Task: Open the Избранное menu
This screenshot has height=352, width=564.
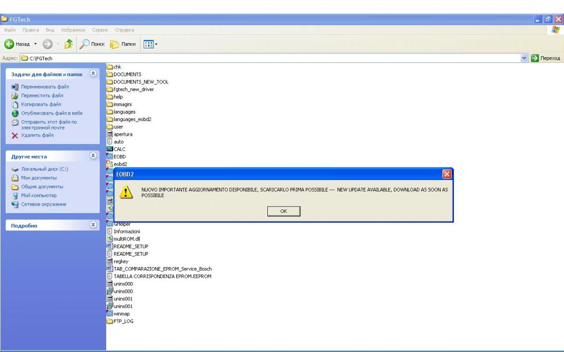Action: click(x=74, y=30)
